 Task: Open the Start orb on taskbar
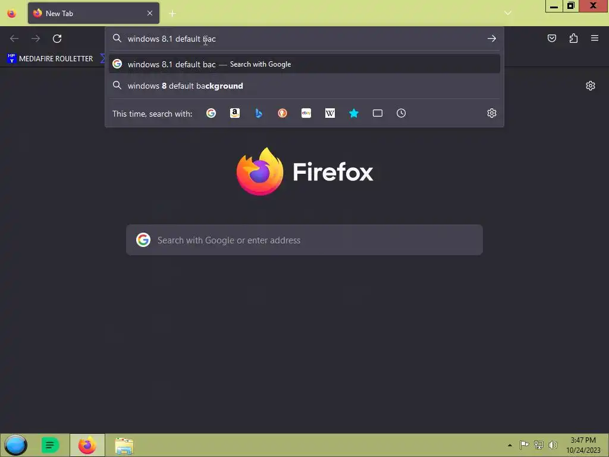(15, 445)
